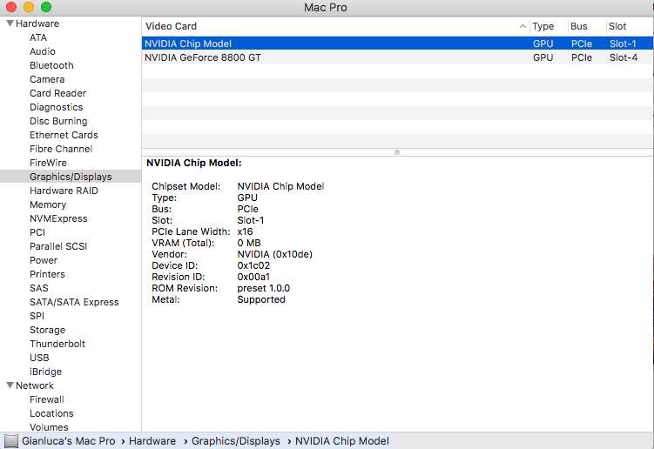654x449 pixels.
Task: Click Slot-1 cell in selected row
Action: (623, 44)
